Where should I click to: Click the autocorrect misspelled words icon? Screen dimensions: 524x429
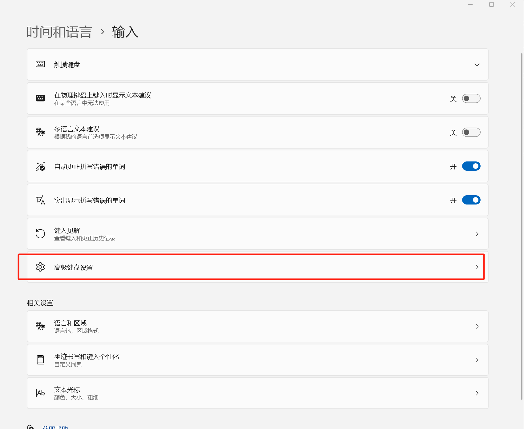pos(40,166)
